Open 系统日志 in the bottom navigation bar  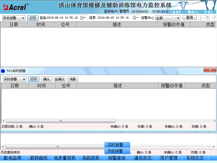pos(195,158)
